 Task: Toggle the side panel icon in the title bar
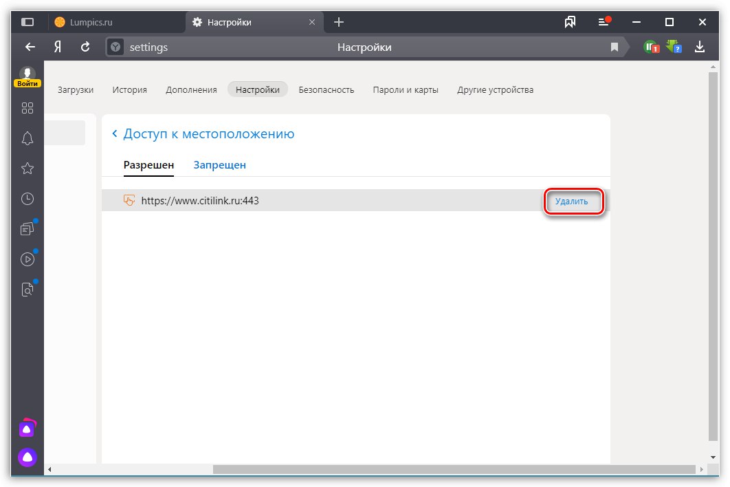coord(27,22)
